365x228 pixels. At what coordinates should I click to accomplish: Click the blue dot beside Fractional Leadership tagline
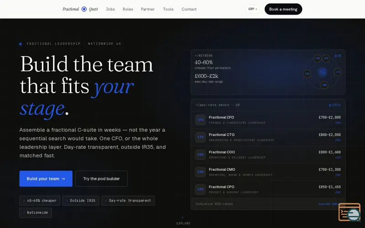tap(21, 44)
